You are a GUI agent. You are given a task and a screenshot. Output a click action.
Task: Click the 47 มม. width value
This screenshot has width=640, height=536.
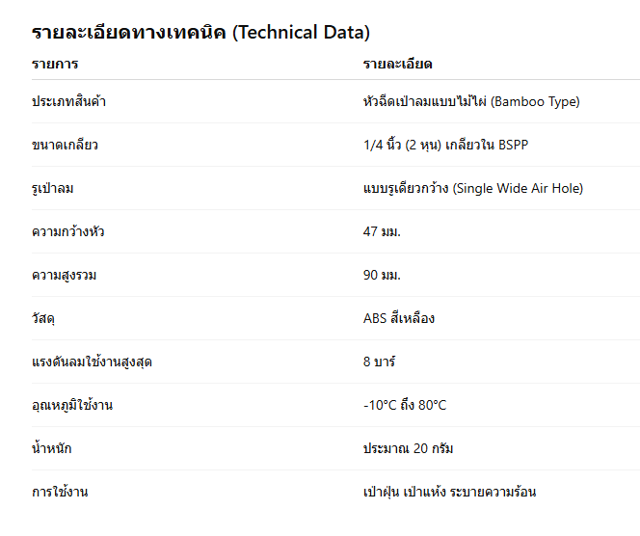pyautogui.click(x=382, y=231)
